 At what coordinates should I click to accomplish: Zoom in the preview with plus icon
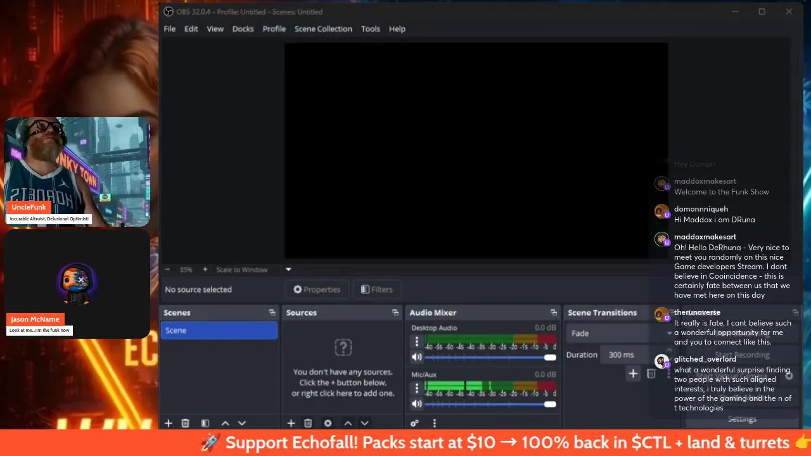tap(205, 269)
